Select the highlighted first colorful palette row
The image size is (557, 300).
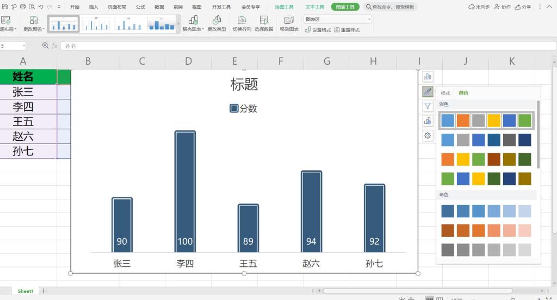[x=486, y=120]
